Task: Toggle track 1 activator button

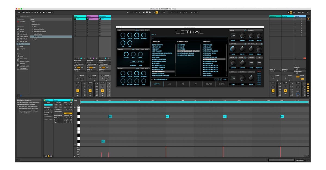Action: [78, 91]
